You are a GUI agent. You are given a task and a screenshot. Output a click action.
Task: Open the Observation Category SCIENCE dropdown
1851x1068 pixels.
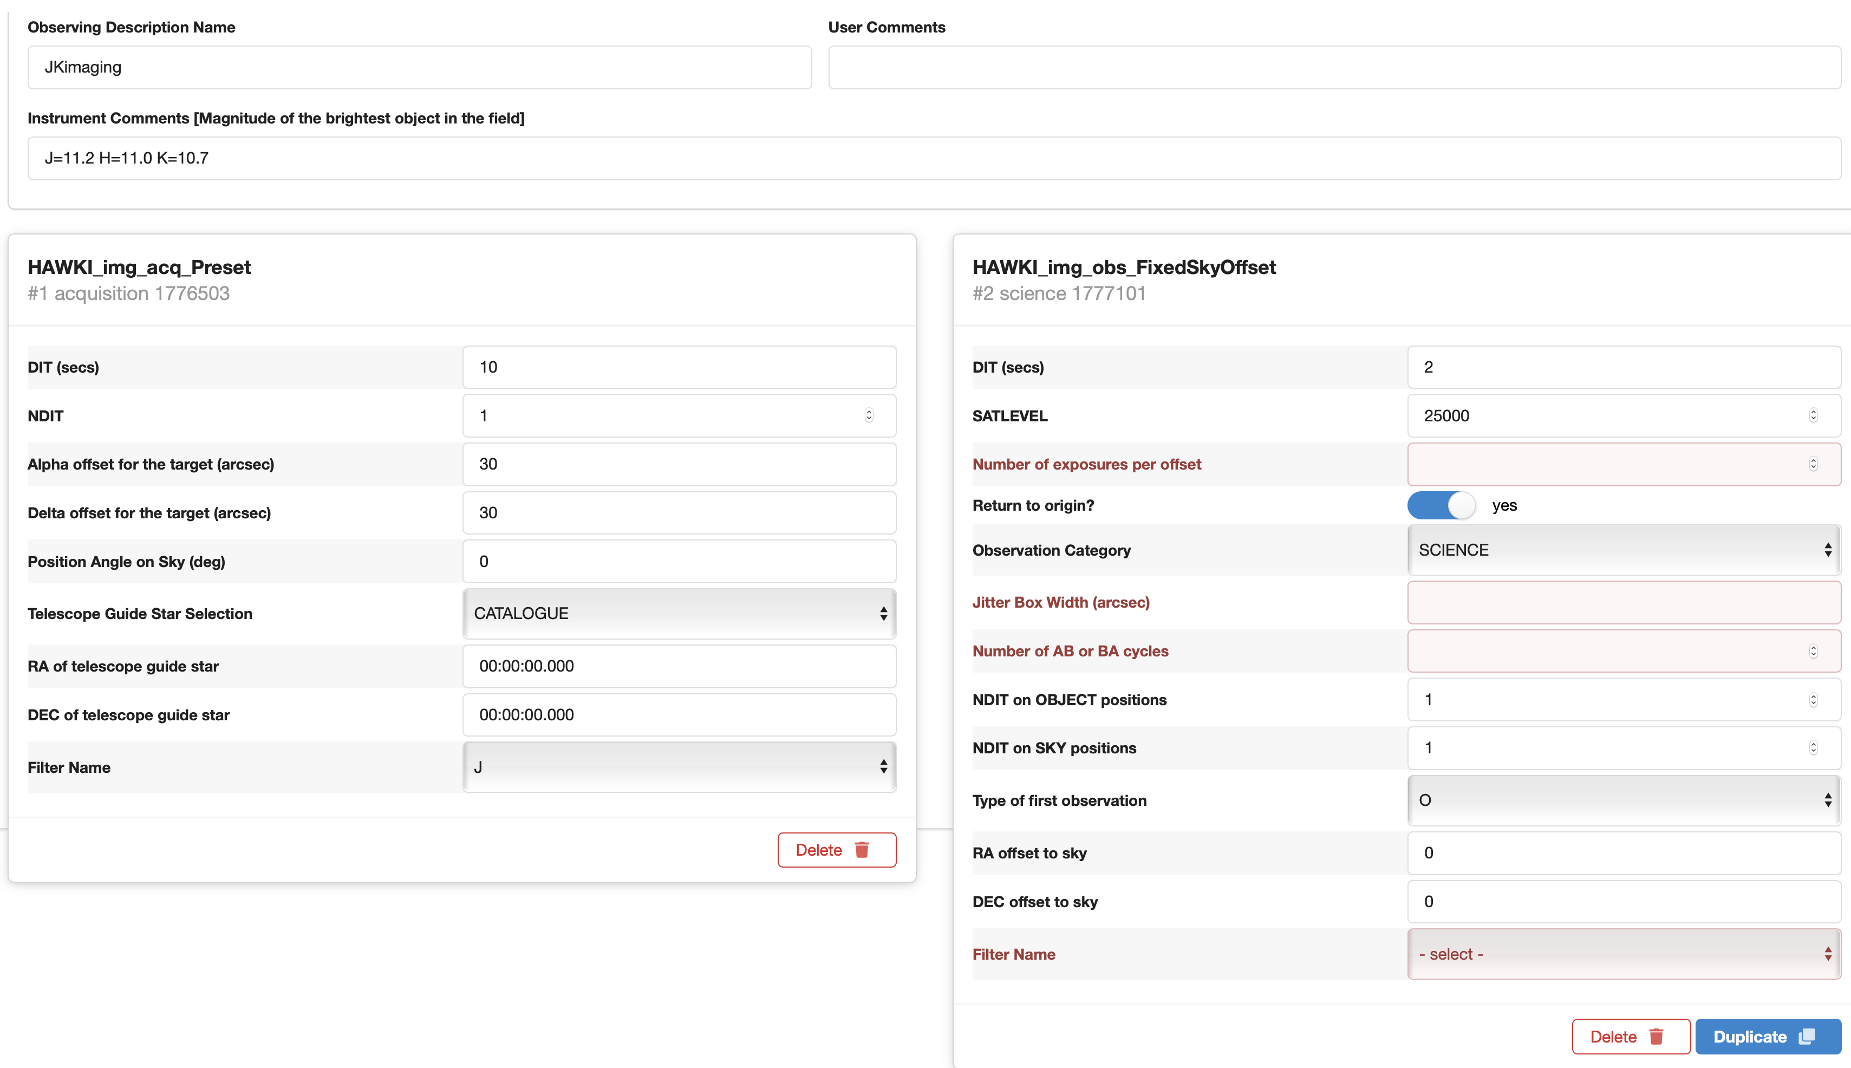[1623, 550]
